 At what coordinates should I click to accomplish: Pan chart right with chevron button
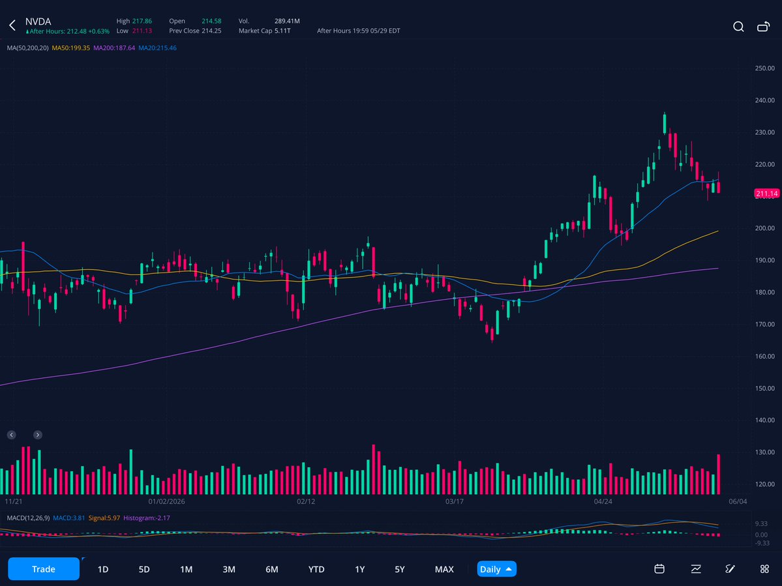(x=37, y=435)
